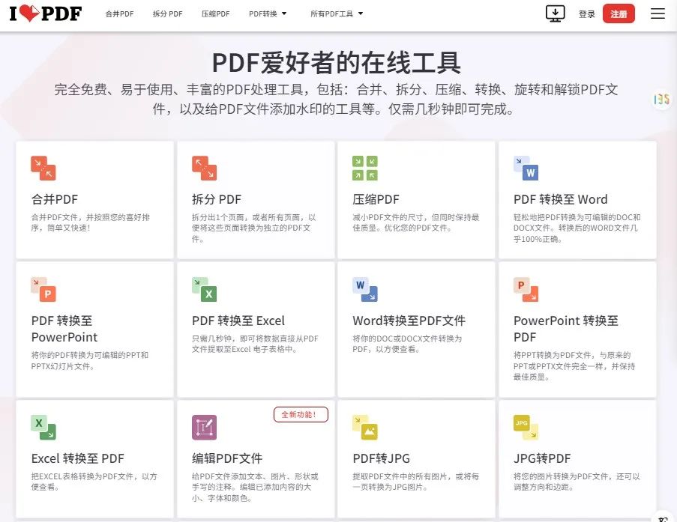Open 编辑PDF文件 card title
Viewport: 677px width, 522px height.
[x=227, y=458]
